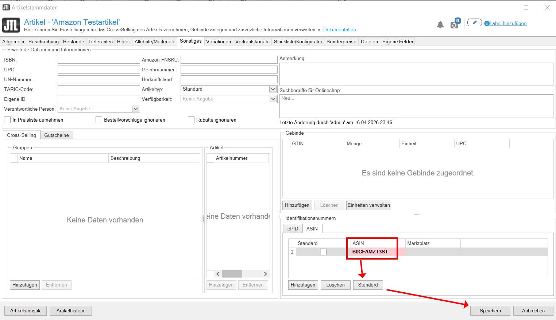Screen dimensions: 556x320
Task: Click the Abbrechen button
Action: 533,311
